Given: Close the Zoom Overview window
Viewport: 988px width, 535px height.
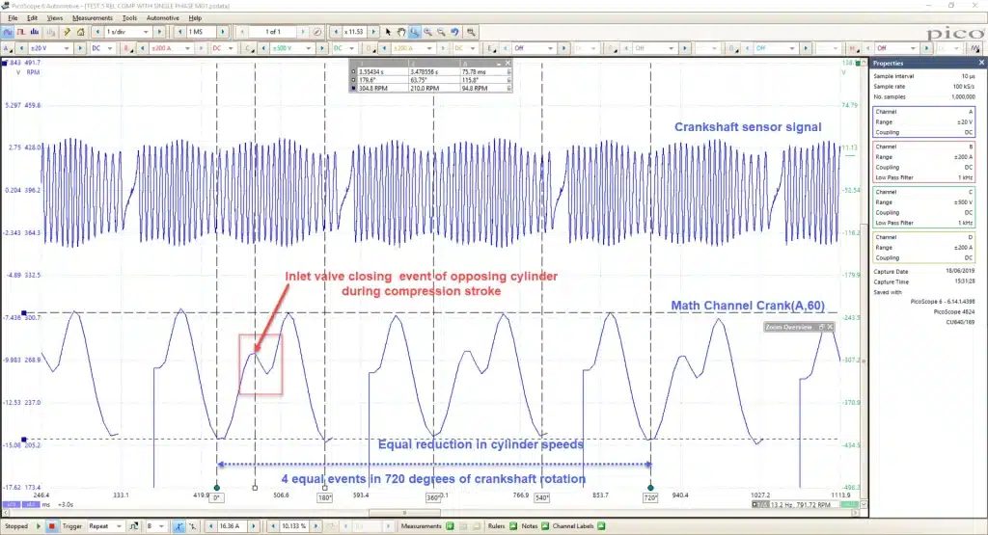Looking at the screenshot, I should [x=831, y=328].
